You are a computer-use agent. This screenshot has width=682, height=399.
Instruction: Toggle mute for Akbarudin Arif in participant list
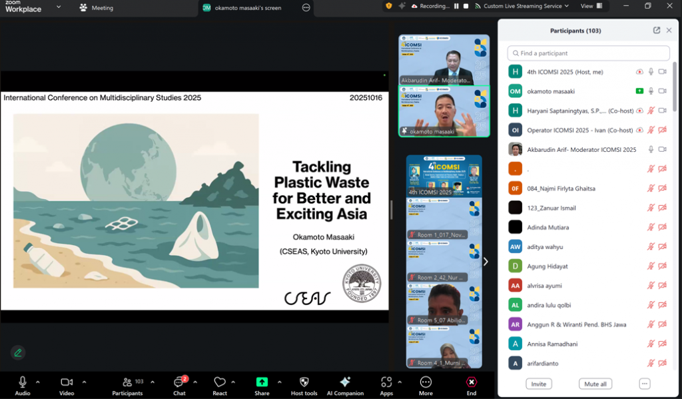pyautogui.click(x=651, y=149)
